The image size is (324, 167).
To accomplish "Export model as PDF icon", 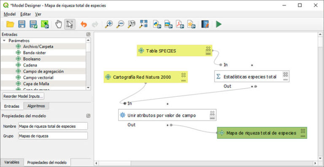I will pyautogui.click(x=180, y=24).
